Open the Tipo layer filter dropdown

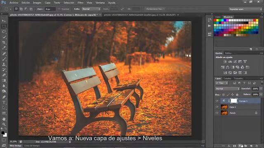click(x=222, y=83)
